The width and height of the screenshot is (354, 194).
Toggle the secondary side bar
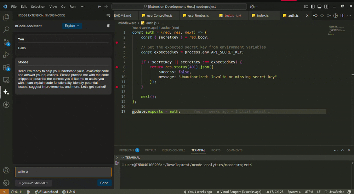[x=326, y=6]
